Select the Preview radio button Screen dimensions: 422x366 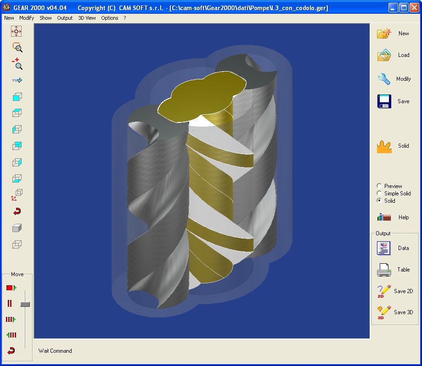point(379,186)
